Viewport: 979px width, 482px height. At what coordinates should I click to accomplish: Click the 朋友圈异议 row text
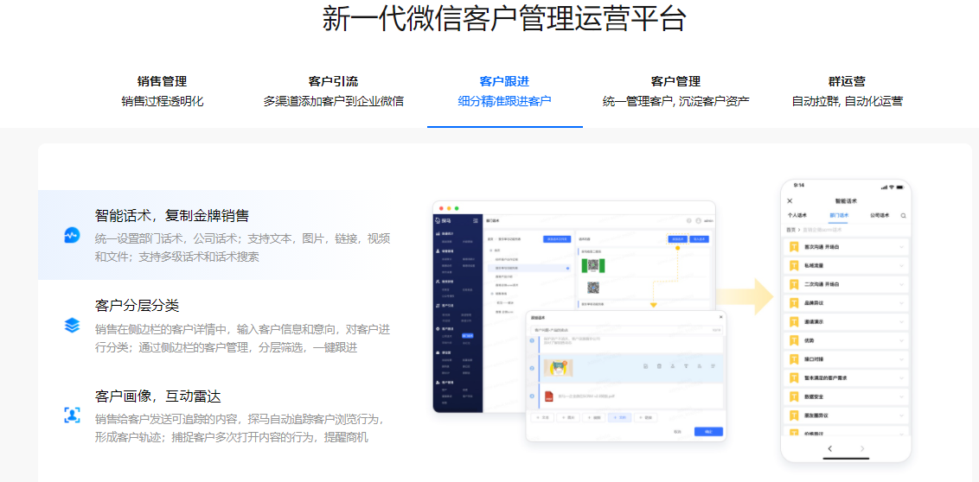tap(818, 415)
